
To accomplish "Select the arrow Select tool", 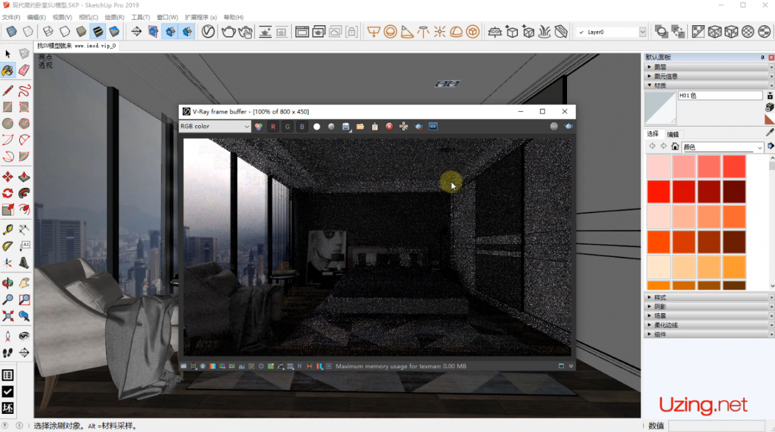I will click(x=8, y=54).
